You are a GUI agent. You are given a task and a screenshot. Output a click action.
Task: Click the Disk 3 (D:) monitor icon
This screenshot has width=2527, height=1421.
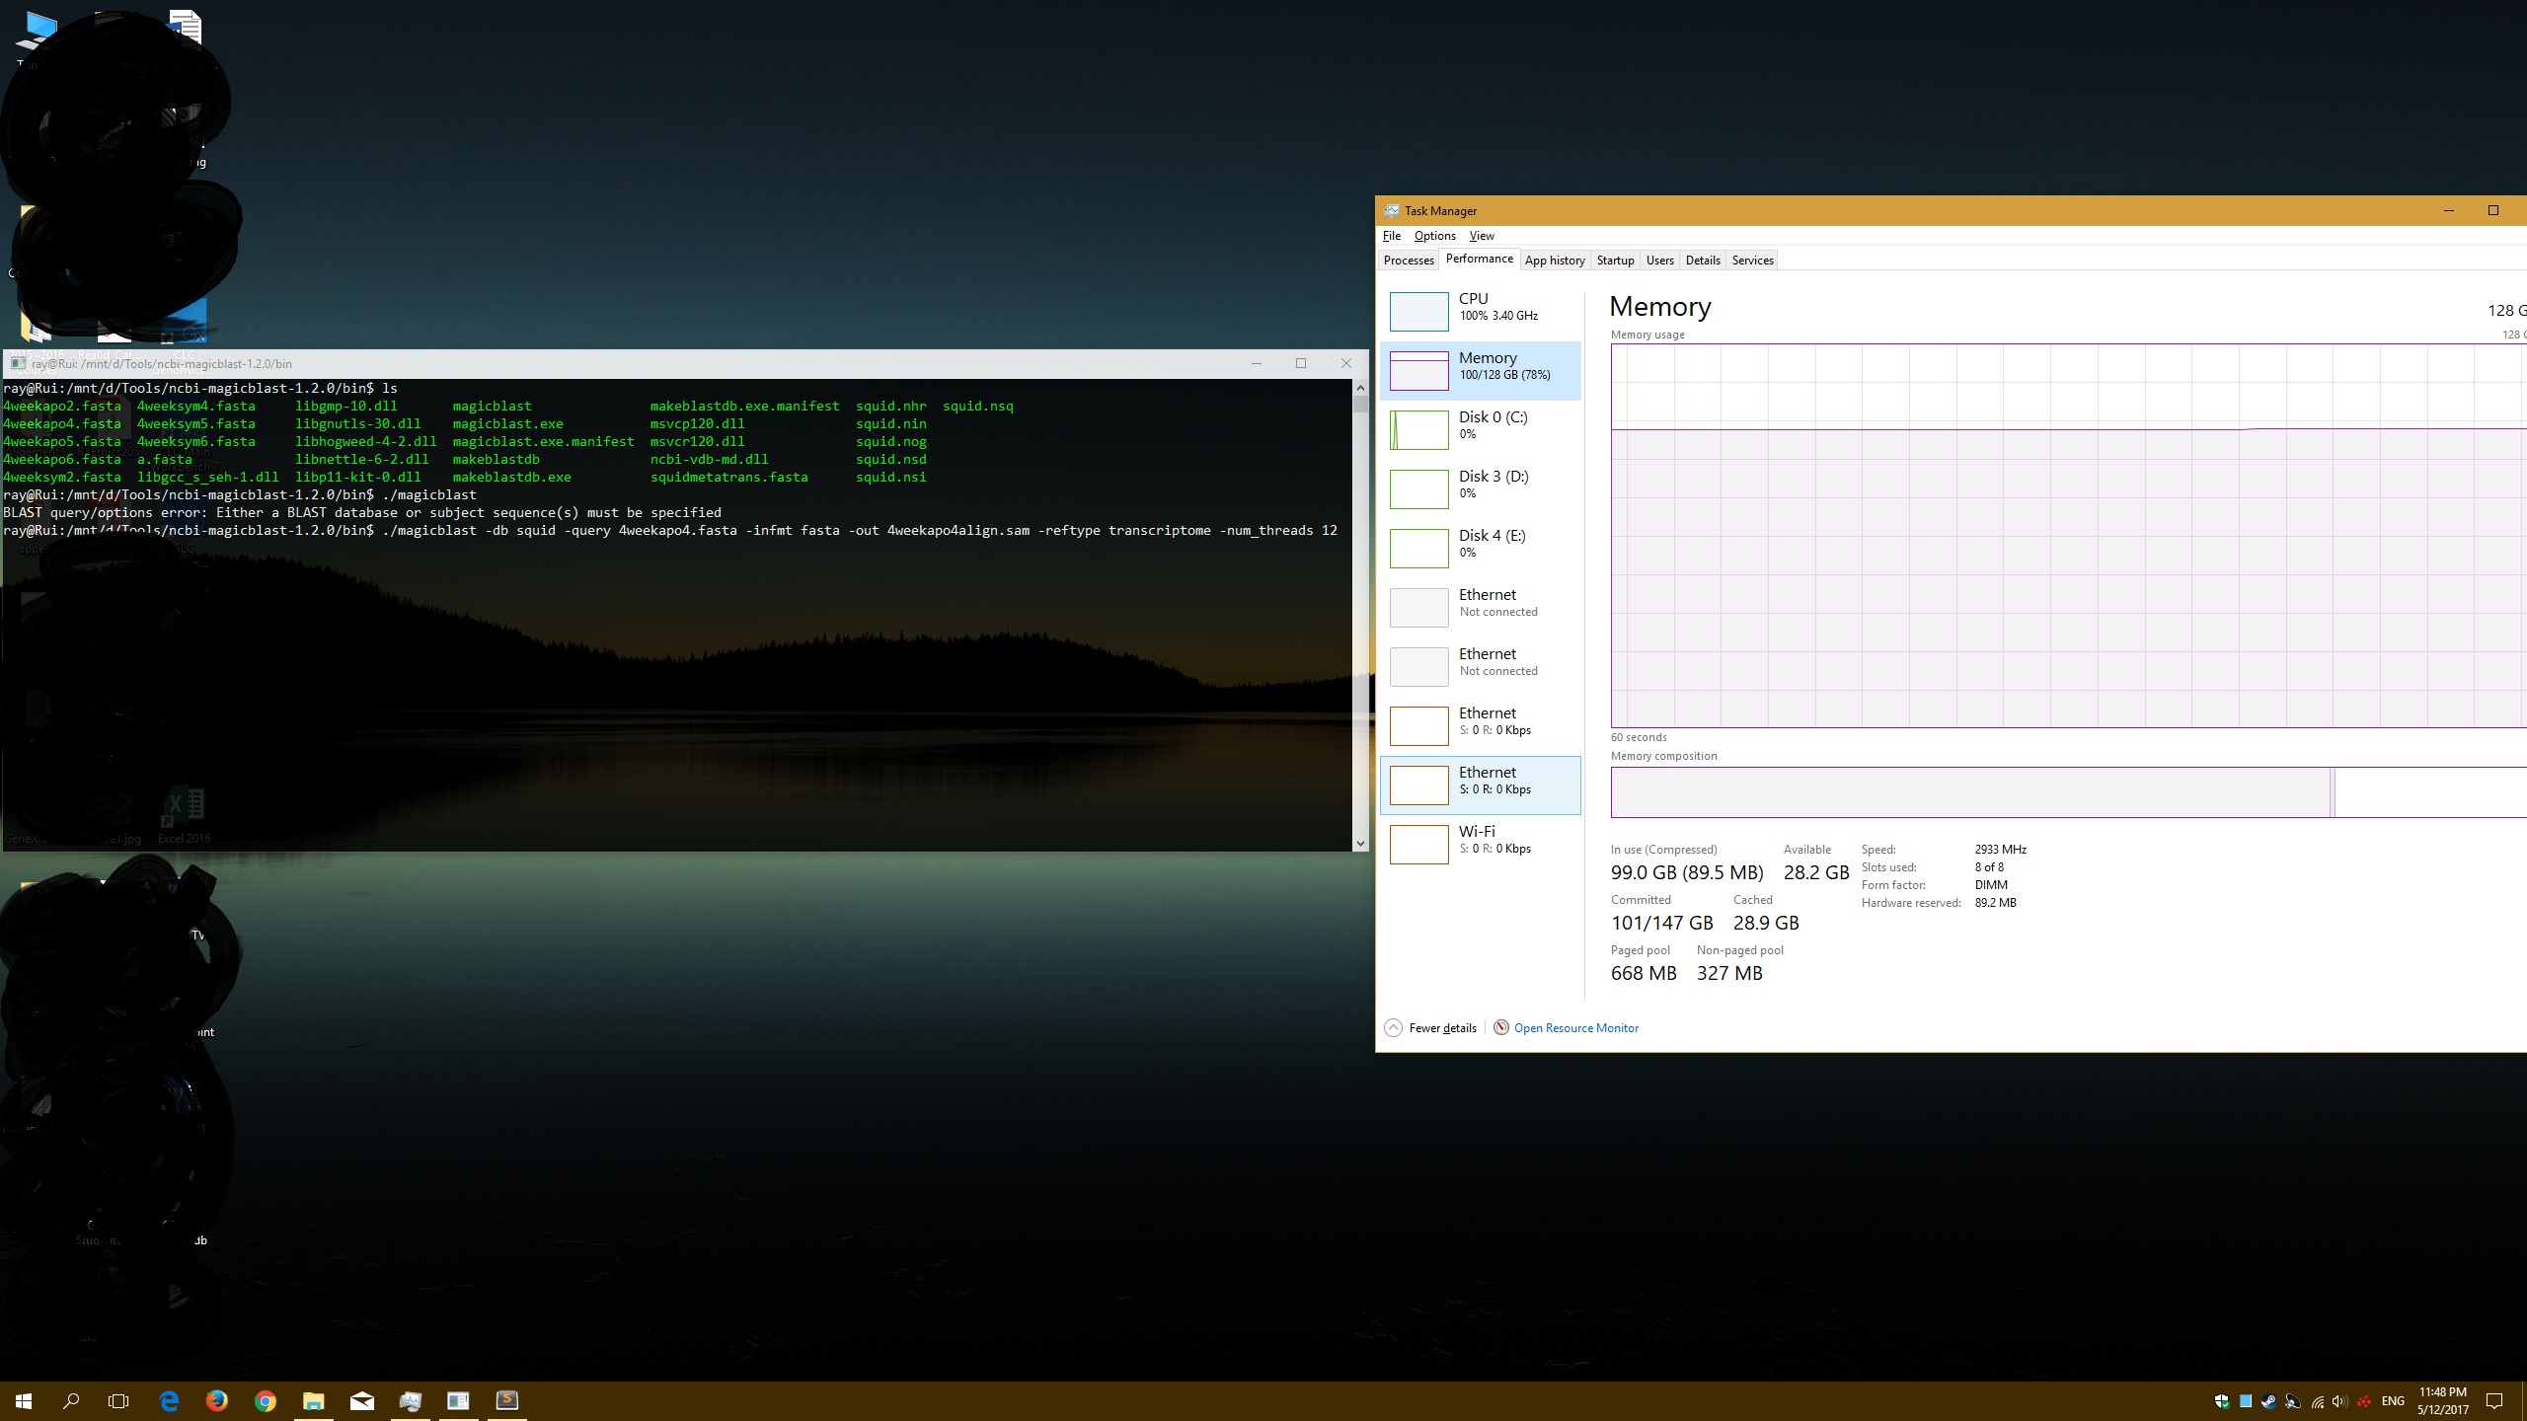[x=1417, y=487]
